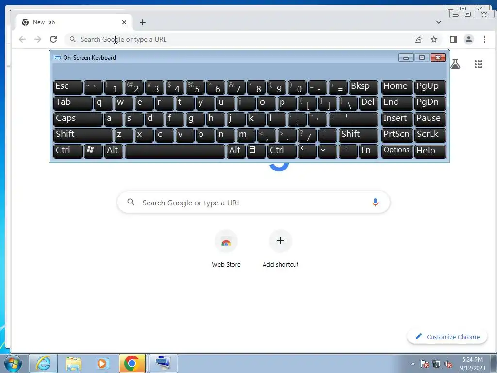
Task: Open Chrome's three-dot menu
Action: pyautogui.click(x=484, y=39)
